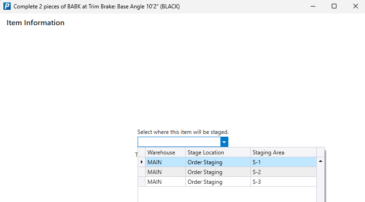Image resolution: width=365 pixels, height=202 pixels.
Task: Click the app icon in the title bar
Action: [7, 7]
